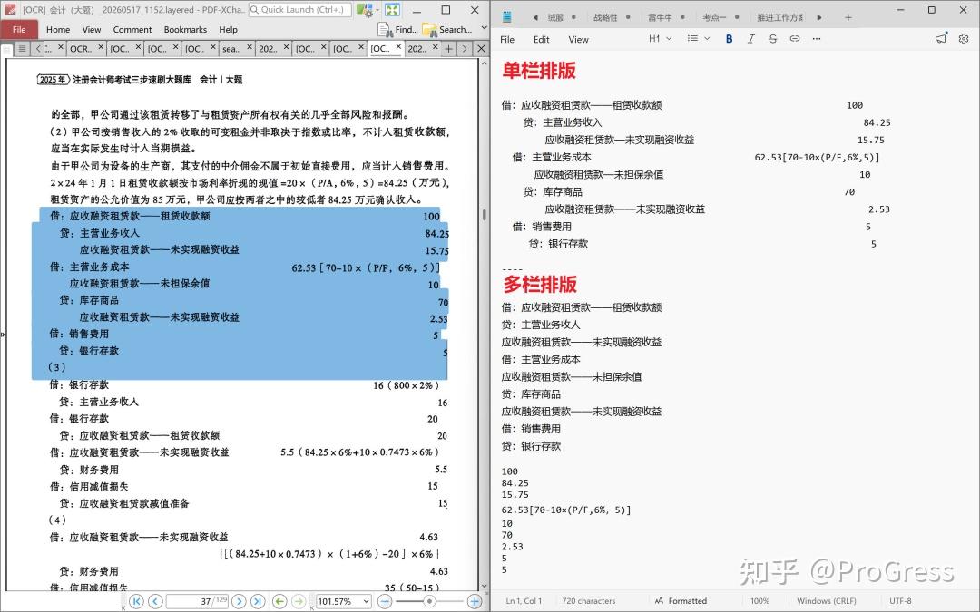Click the Search button in PDF-XChange
980x612 pixels.
click(446, 29)
